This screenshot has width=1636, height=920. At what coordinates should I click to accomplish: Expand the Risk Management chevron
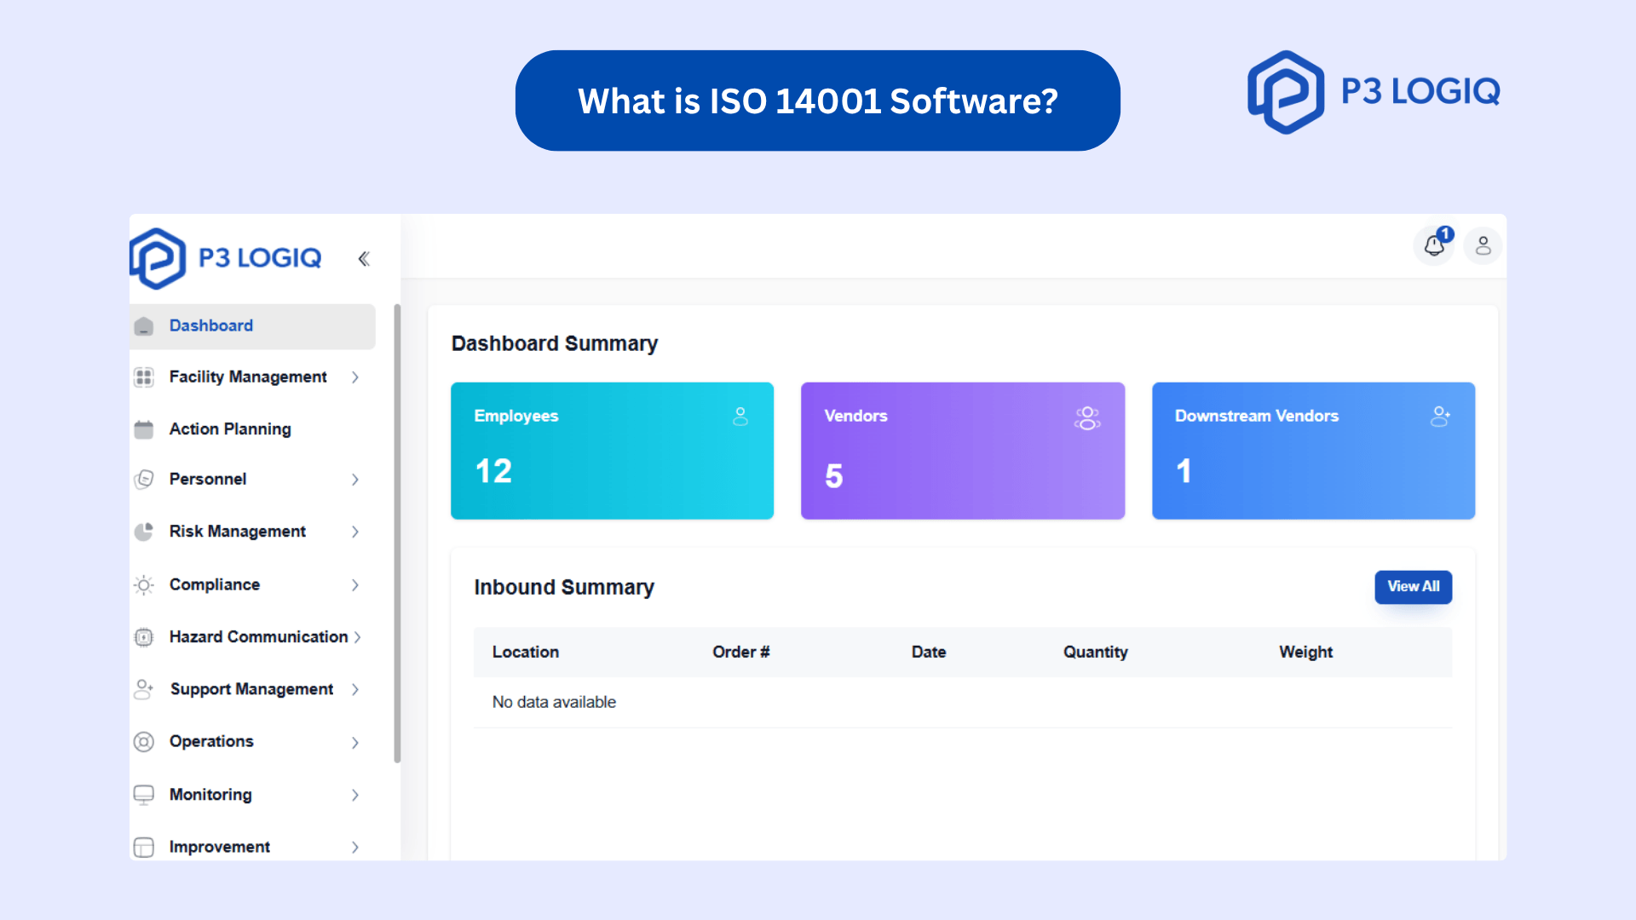(355, 532)
